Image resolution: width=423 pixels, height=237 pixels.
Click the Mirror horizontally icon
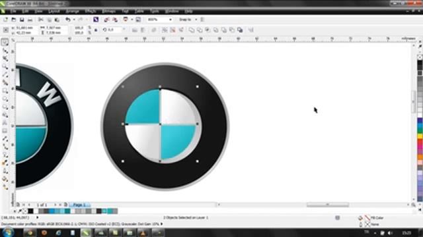coord(135,30)
